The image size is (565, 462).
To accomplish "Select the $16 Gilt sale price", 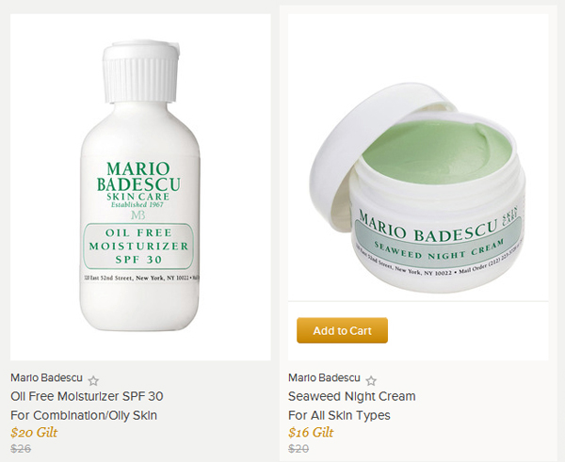I will pyautogui.click(x=311, y=433).
